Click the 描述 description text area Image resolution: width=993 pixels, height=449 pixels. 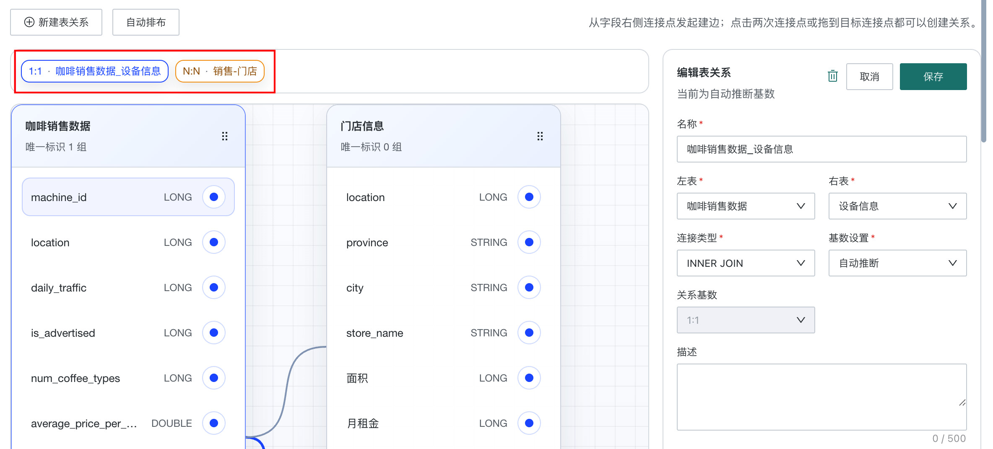[821, 397]
